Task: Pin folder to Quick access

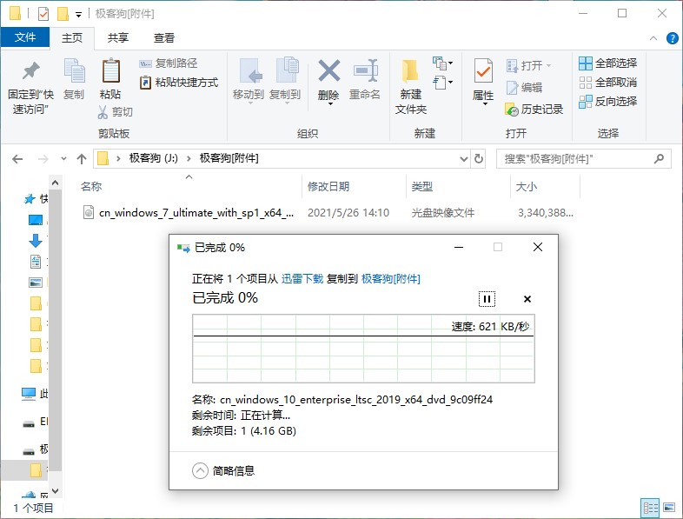Action: (30, 88)
